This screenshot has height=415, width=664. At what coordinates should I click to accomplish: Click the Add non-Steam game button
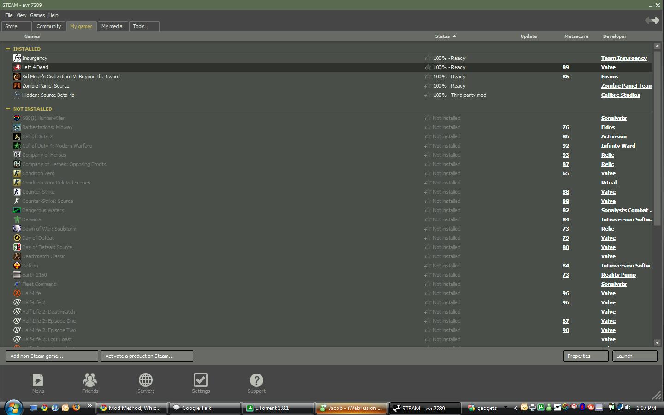click(x=52, y=356)
